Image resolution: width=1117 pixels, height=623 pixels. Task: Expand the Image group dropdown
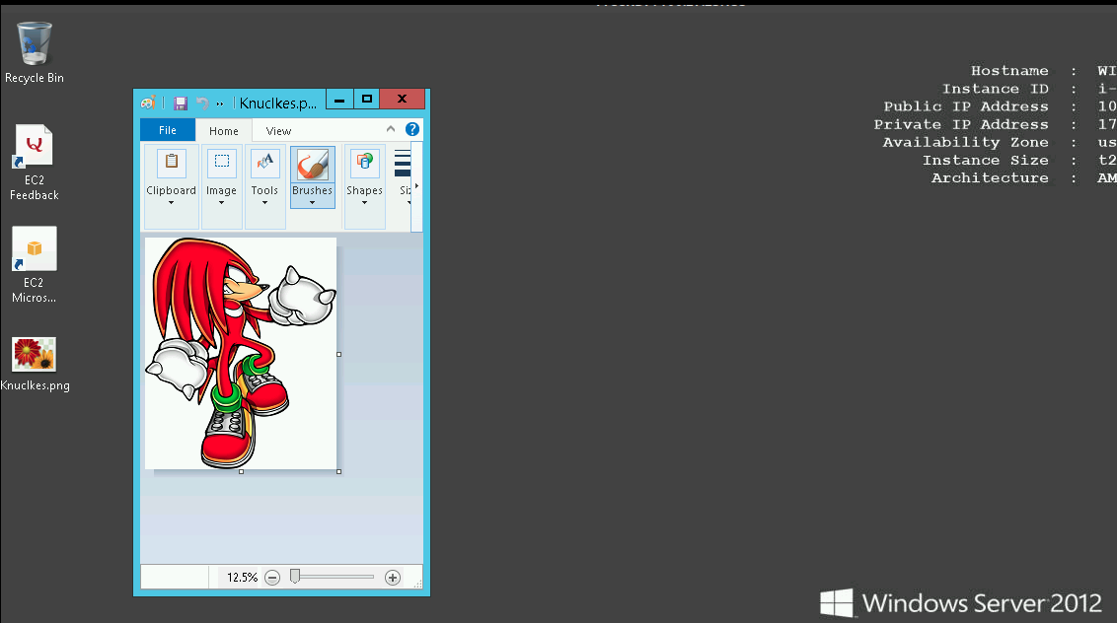click(221, 203)
